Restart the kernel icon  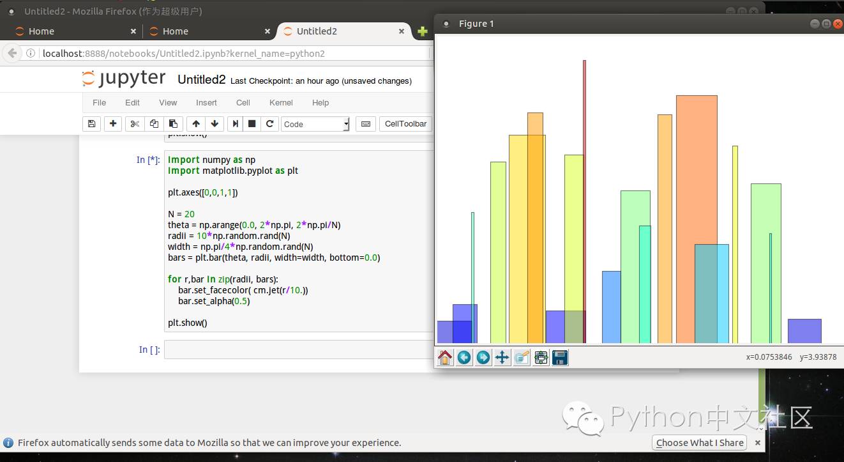(269, 124)
